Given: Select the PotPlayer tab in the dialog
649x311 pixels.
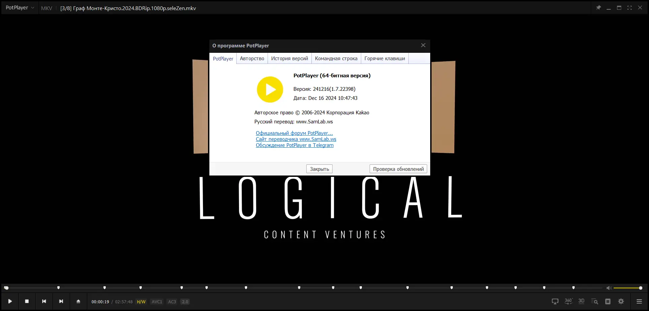Looking at the screenshot, I should click(x=223, y=59).
